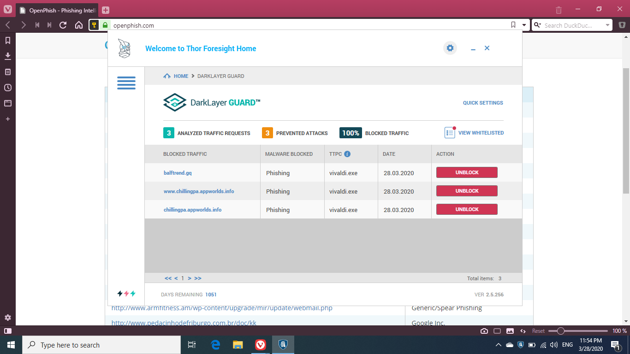This screenshot has height=354, width=630.
Task: Go back to the previous page
Action: pyautogui.click(x=8, y=25)
